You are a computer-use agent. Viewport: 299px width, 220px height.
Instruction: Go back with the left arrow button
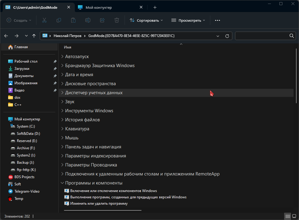pos(6,36)
